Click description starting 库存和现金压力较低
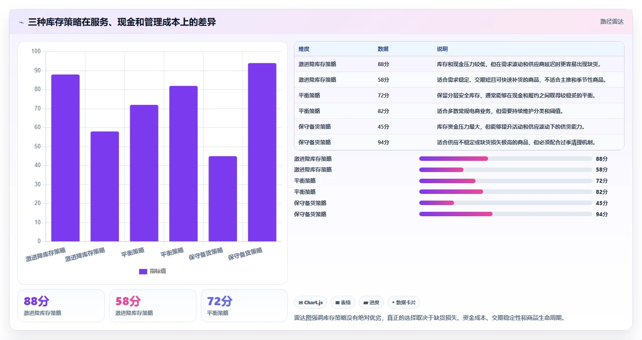The height and width of the screenshot is (340, 642). pyautogui.click(x=519, y=64)
